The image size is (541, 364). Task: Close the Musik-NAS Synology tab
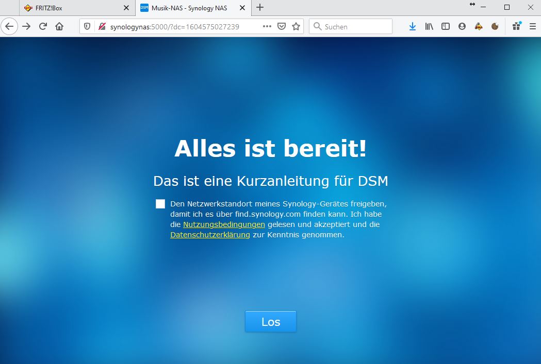pyautogui.click(x=242, y=8)
